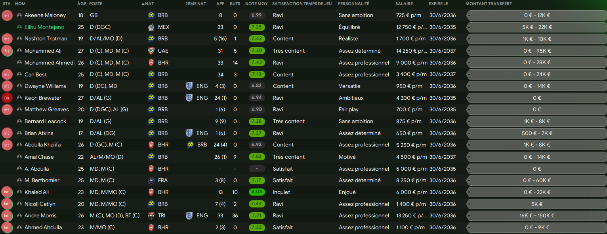Click England second-nationality flag for Dwayne Williams
The width and height of the screenshot is (607, 234).
tap(189, 86)
